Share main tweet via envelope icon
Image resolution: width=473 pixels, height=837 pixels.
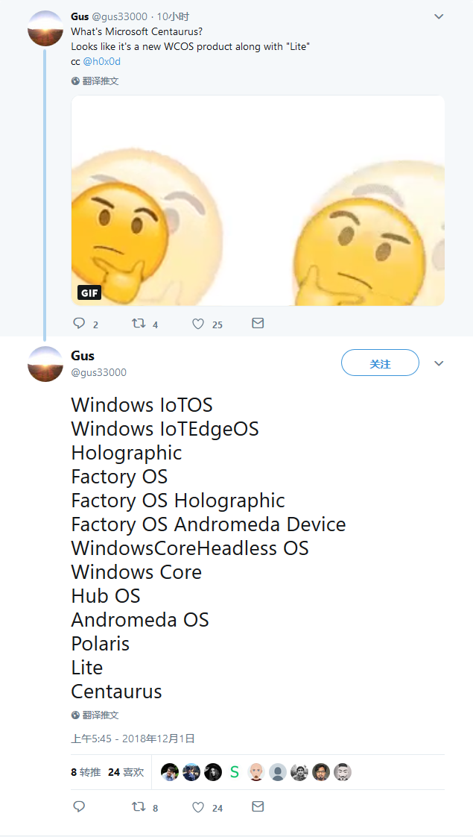click(258, 806)
